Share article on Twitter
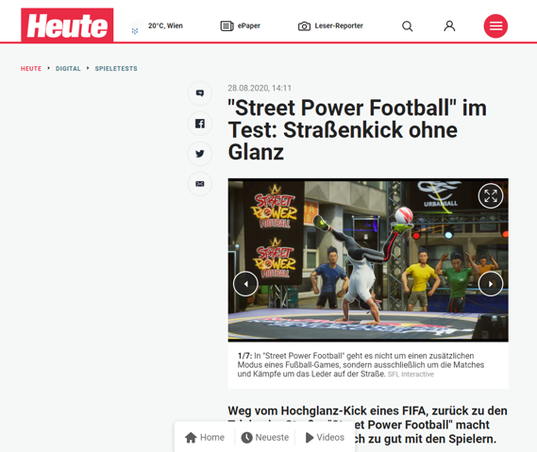This screenshot has width=537, height=452. [200, 154]
